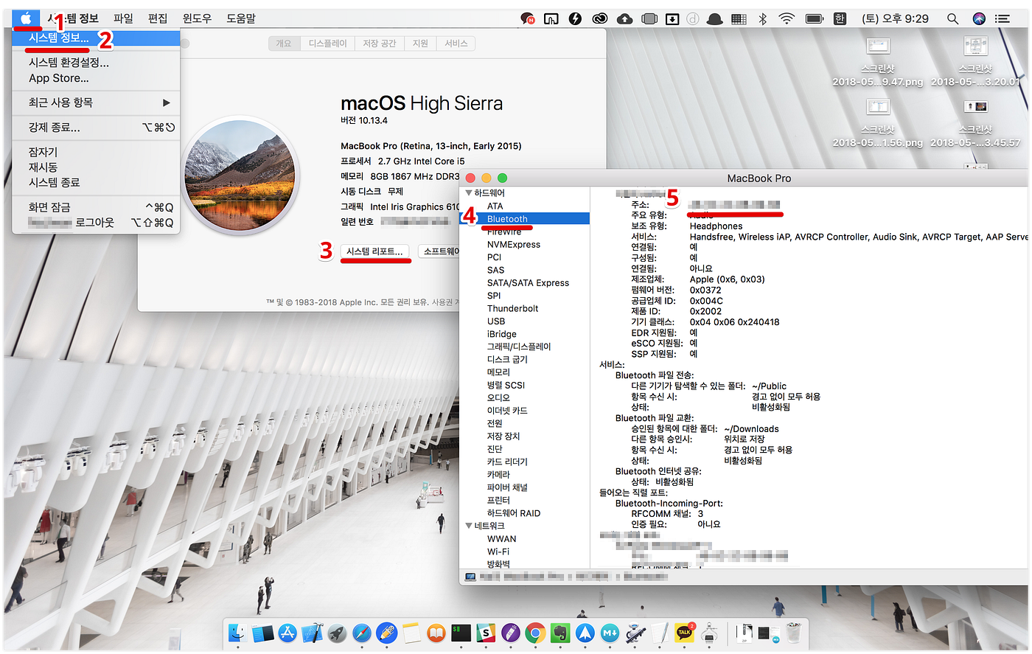Select ATA in the hardware list
Screen dimensions: 1032x654
tap(524, 206)
